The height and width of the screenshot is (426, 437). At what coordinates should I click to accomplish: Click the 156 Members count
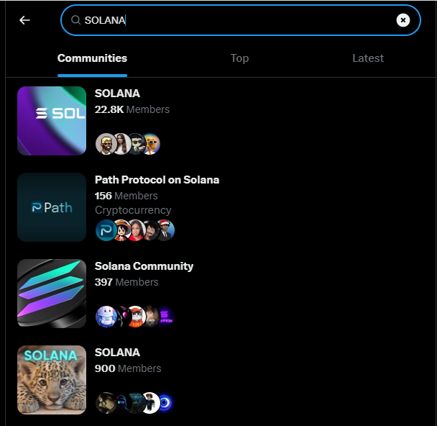tap(126, 196)
